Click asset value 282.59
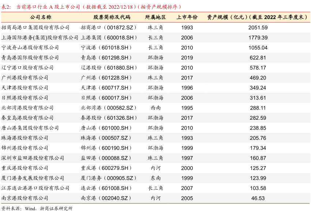311x216 pixels. (x=258, y=118)
